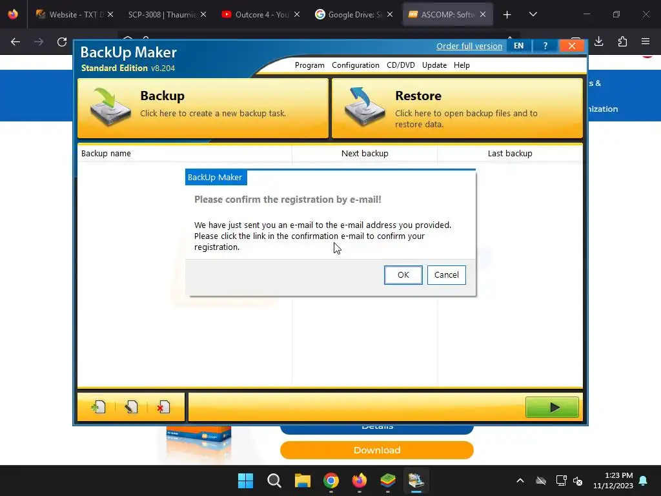Click OK in the registration dialog
661x496 pixels.
coord(403,275)
